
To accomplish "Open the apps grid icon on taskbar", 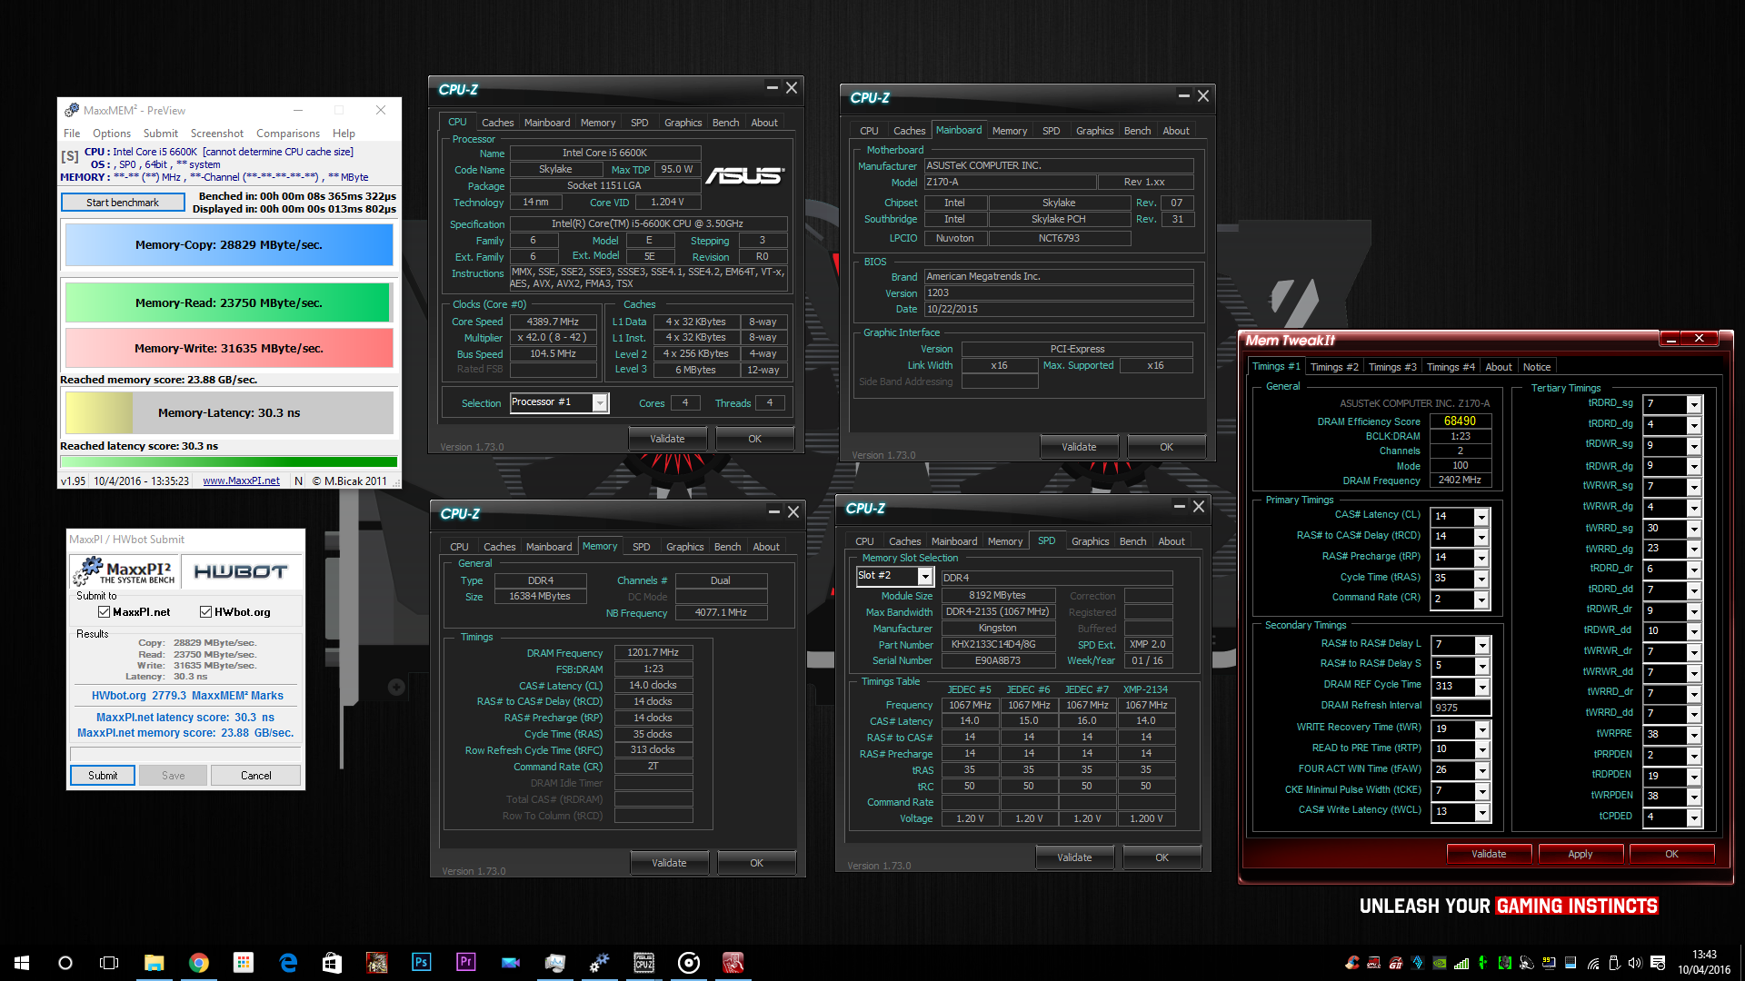I will 243,963.
